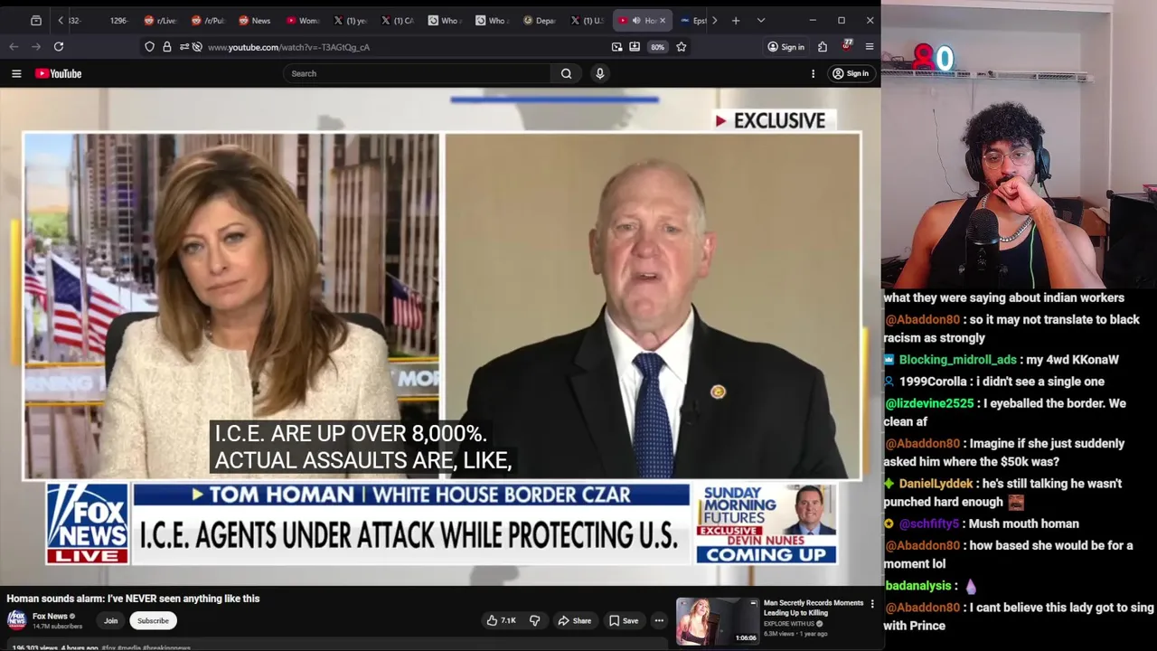
Task: Switch to the (1) ye X tab
Action: [x=350, y=20]
